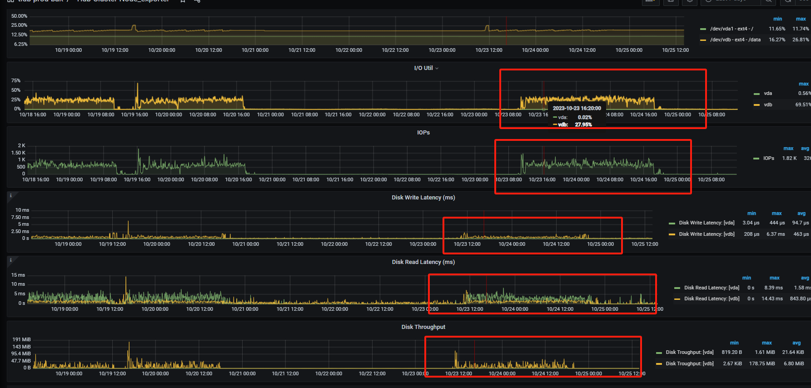Click Disk Write Latency panel info icon
Screen dimensions: 811x388
(x=11, y=195)
